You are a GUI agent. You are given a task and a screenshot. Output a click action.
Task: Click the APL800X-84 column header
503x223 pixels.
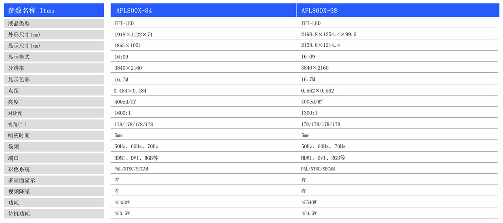(134, 10)
